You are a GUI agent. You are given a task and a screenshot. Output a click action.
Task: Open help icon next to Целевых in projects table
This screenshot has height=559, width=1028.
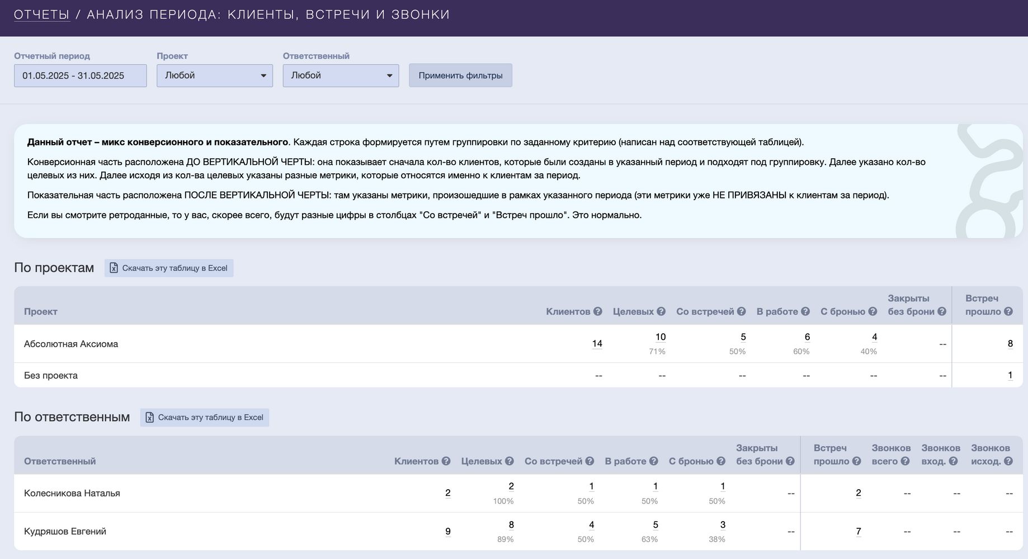661,311
